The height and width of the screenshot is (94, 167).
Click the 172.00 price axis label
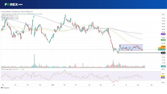163,21
